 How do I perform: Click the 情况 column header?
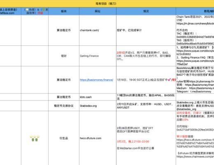(146, 11)
